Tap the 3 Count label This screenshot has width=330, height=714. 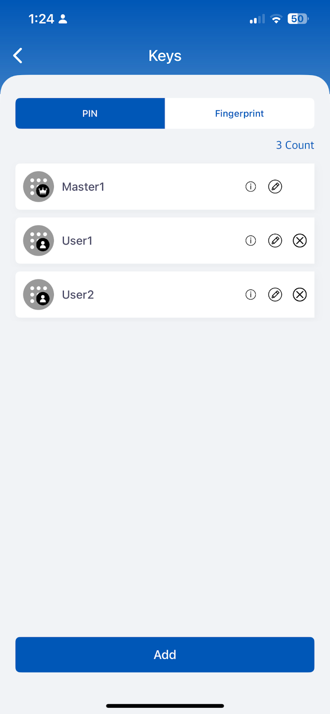pos(295,145)
